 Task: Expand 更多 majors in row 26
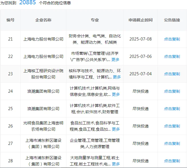pyautogui.click(x=116, y=129)
